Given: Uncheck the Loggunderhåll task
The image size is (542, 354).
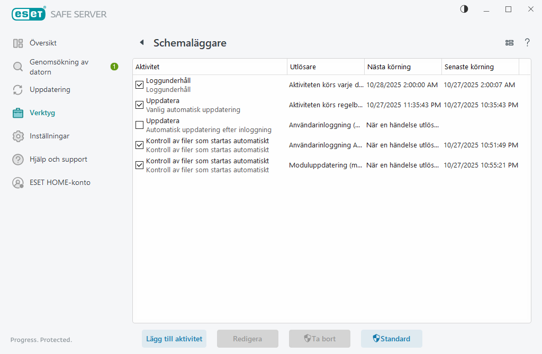Looking at the screenshot, I should [139, 85].
